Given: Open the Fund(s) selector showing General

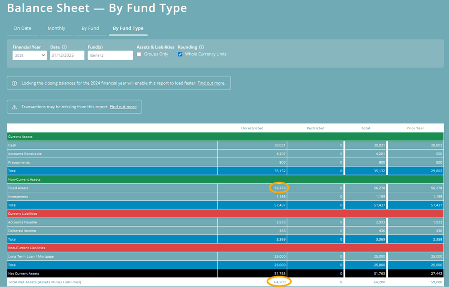Looking at the screenshot, I should click(110, 55).
